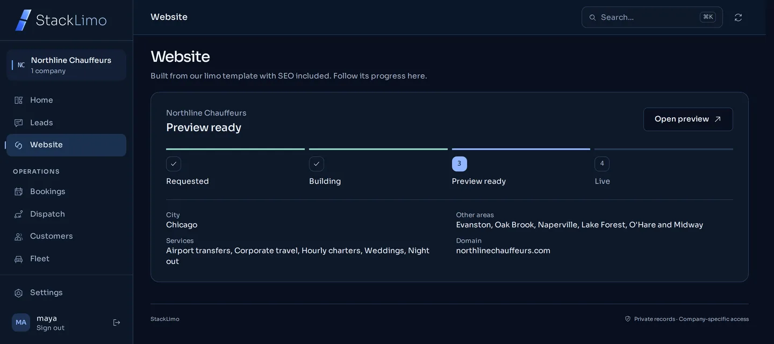Screen dimensions: 774x344
Task: Click the Building step checkmark
Action: pyautogui.click(x=317, y=164)
